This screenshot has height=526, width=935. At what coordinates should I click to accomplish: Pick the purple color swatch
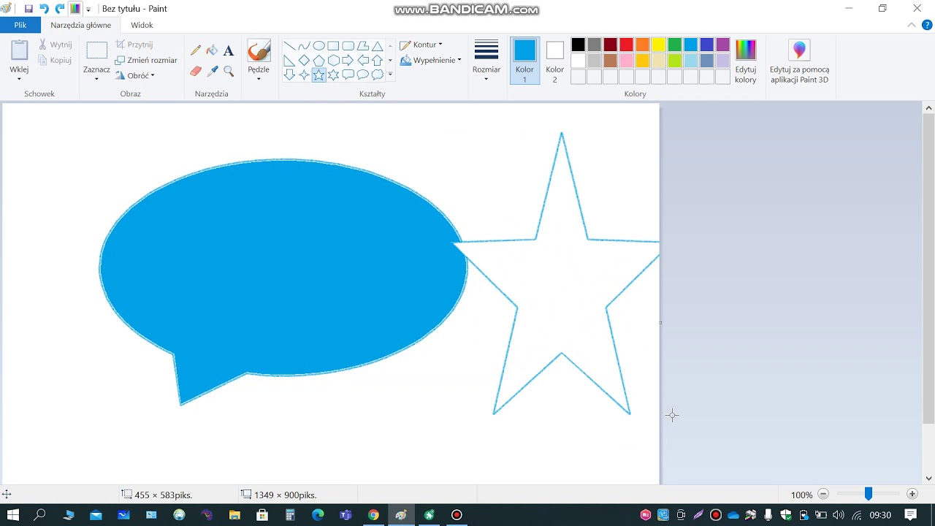click(722, 45)
